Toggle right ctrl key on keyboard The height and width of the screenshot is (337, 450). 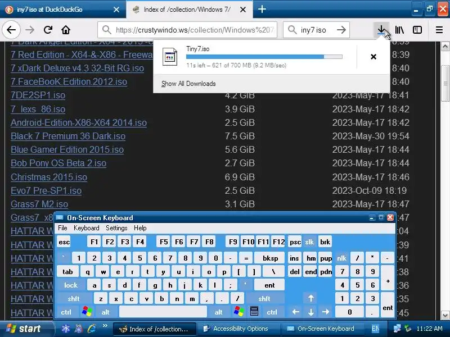[272, 312]
